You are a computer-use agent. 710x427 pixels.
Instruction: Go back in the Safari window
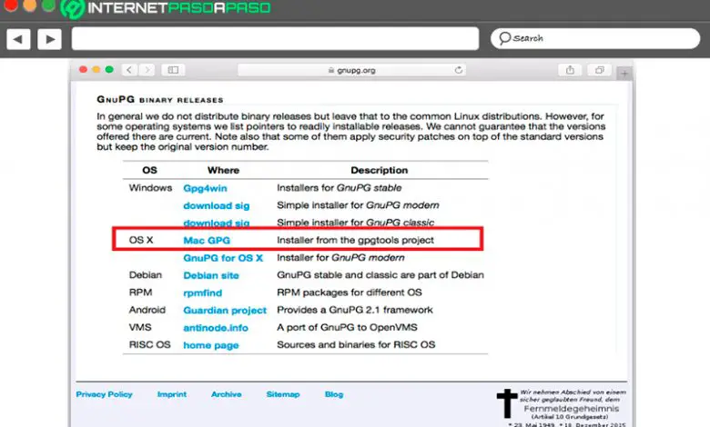(129, 70)
